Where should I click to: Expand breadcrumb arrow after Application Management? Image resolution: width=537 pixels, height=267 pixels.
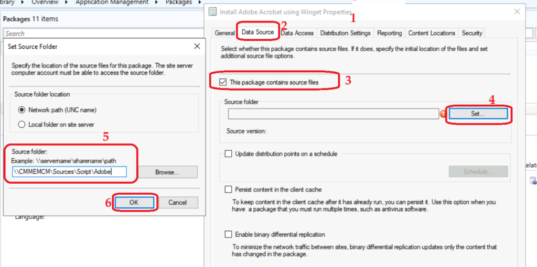click(x=157, y=3)
